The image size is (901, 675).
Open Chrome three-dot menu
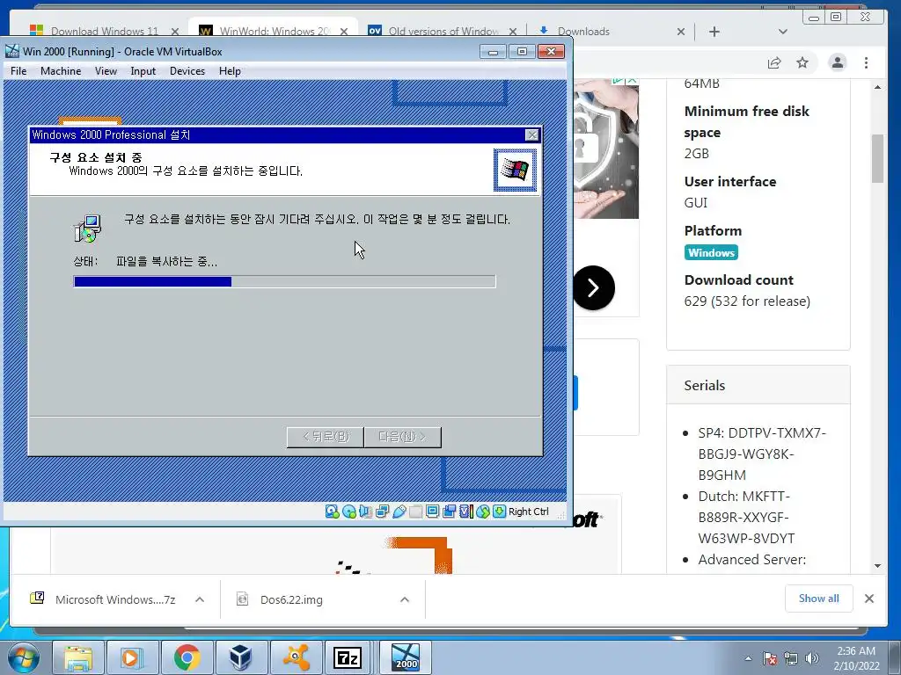point(866,62)
